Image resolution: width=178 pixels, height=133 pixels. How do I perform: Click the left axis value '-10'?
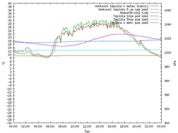point(9,89)
